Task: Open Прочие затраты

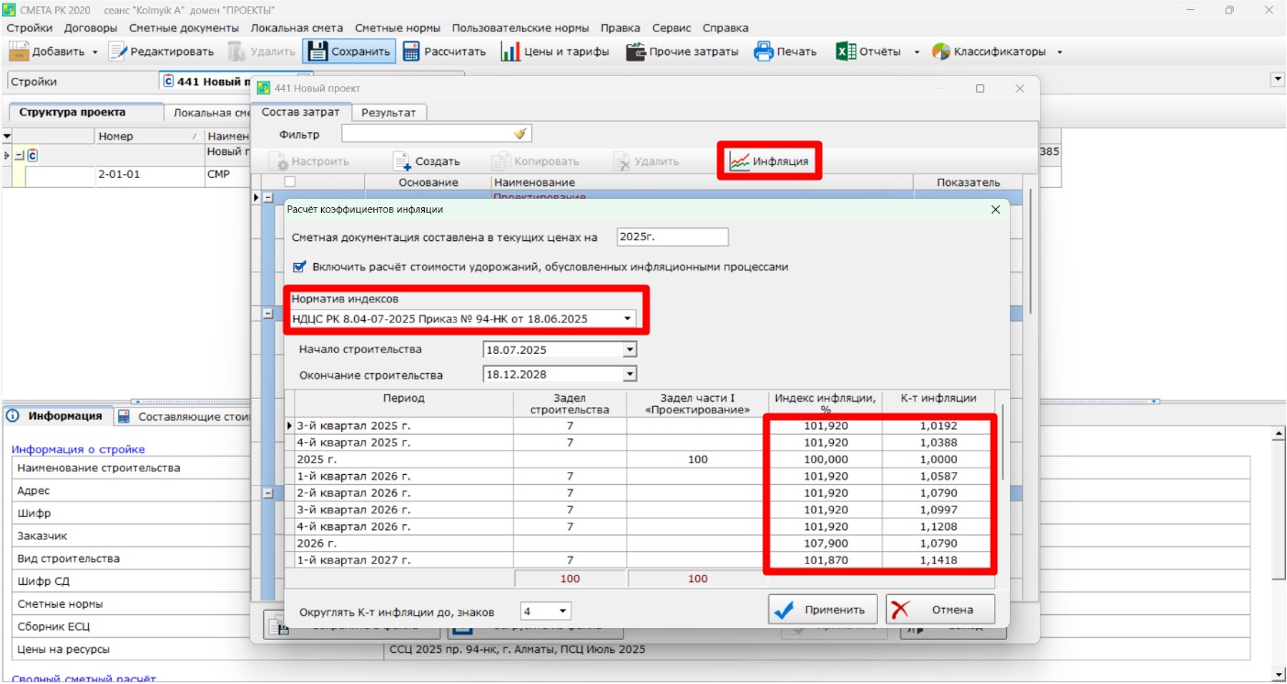Action: coord(682,51)
